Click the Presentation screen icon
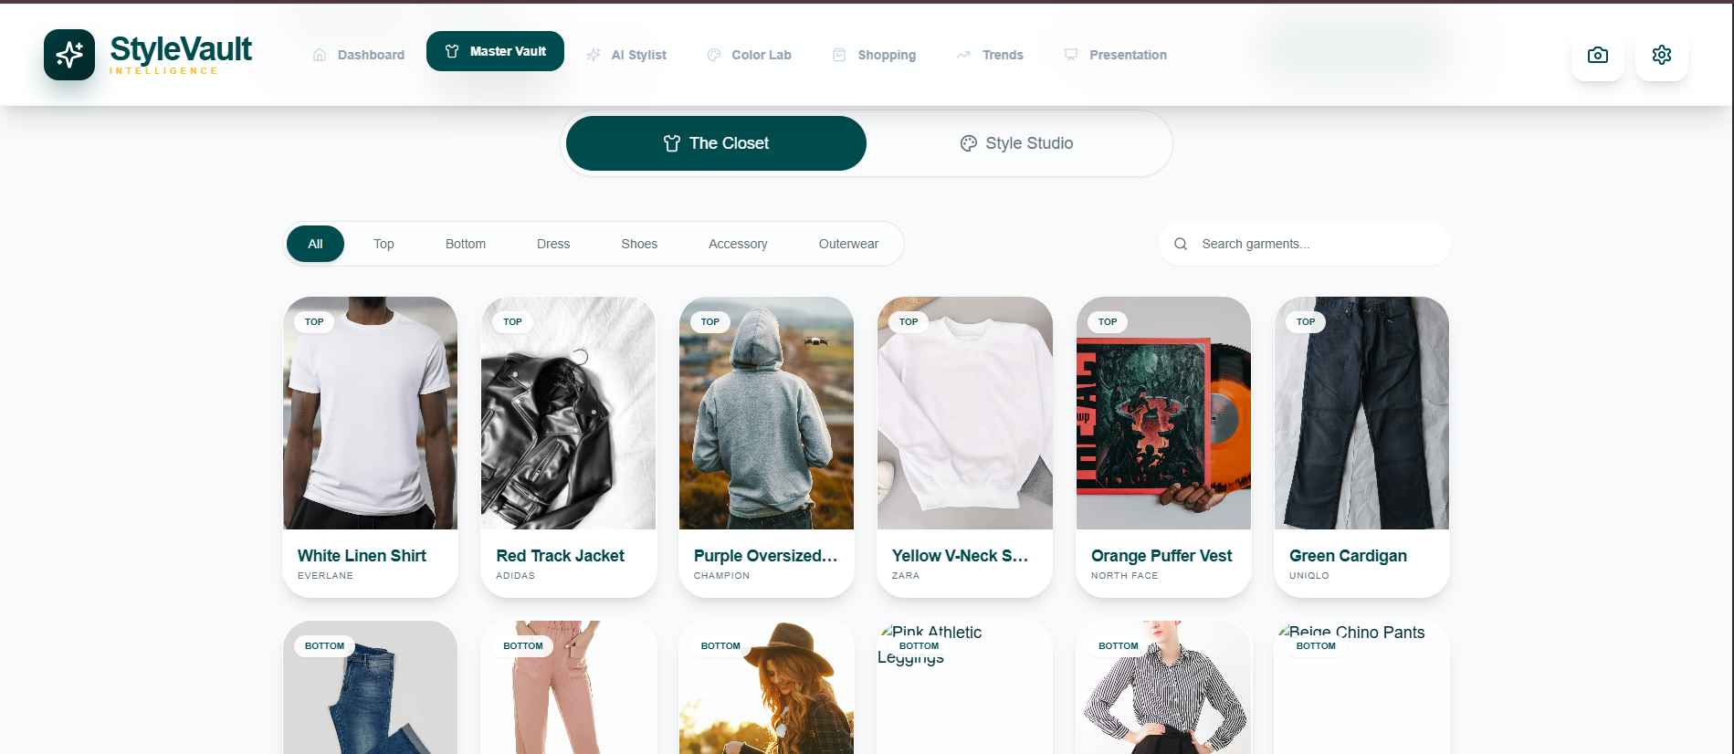Viewport: 1734px width, 754px height. [1071, 55]
